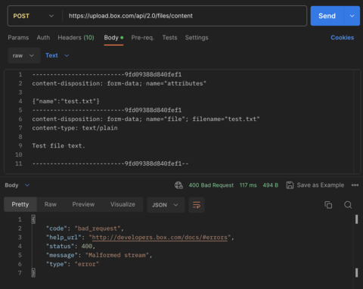Image resolution: width=363 pixels, height=289 pixels.
Task: Select the Visualize response view
Action: [123, 204]
